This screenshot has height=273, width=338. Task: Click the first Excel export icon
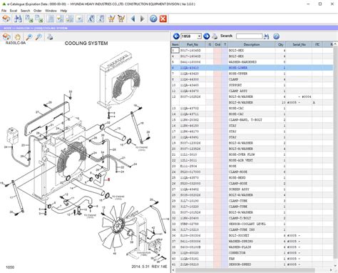pos(29,19)
